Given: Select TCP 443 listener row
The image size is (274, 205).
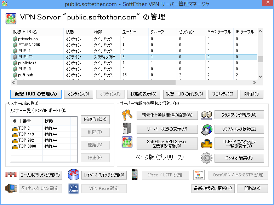Looking at the screenshot, I should tap(44, 134).
